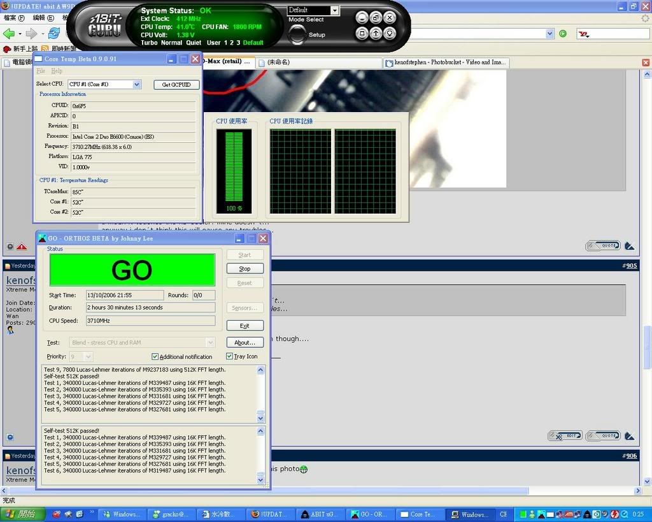Click the Abit Guru square circular button
The image size is (652, 522).
pyautogui.click(x=362, y=33)
